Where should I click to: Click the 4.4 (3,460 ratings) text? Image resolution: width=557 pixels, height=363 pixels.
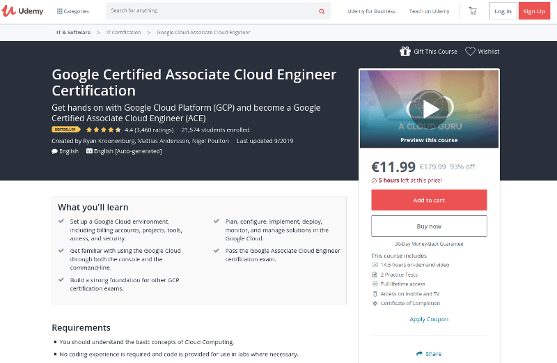[149, 130]
